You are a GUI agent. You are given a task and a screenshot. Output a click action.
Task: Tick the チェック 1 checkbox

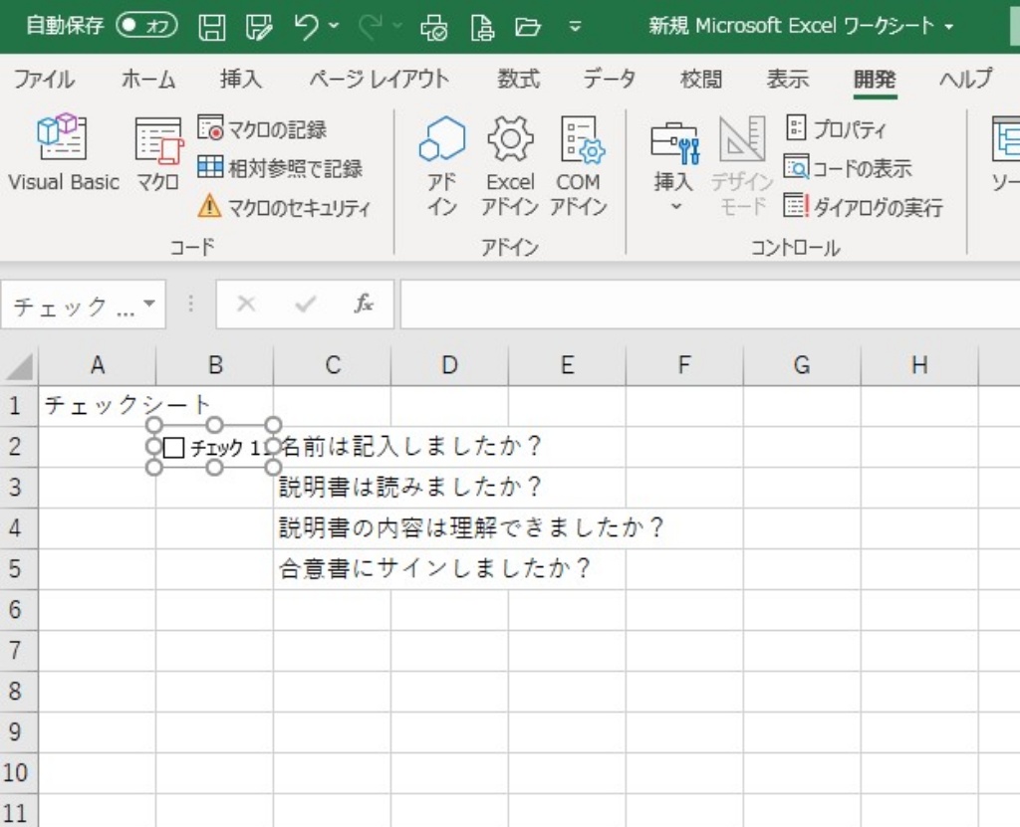[173, 447]
